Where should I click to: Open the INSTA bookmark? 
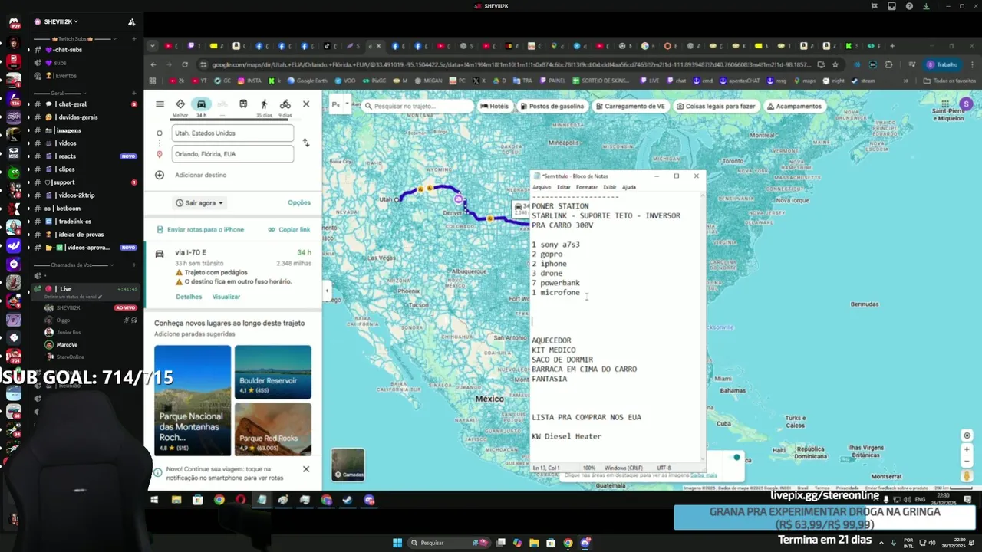point(250,80)
